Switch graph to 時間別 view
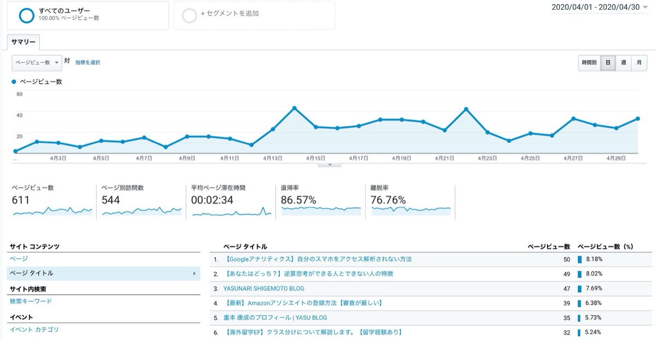This screenshot has height=340, width=656. (x=589, y=63)
